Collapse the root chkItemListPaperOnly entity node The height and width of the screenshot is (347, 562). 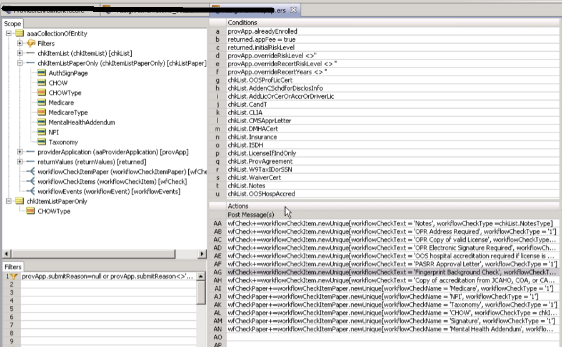click(9, 201)
